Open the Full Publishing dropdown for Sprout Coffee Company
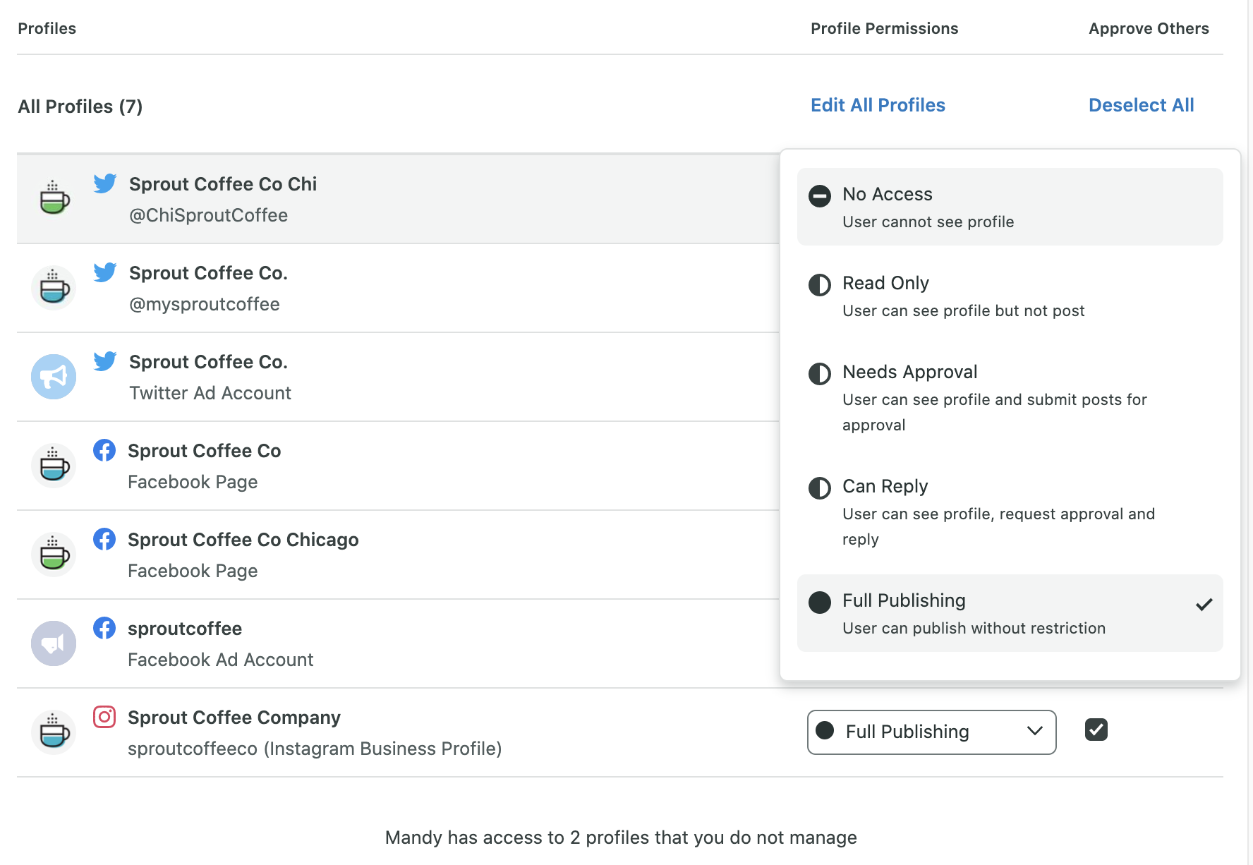Screen dimensions: 1253x865 (x=932, y=732)
